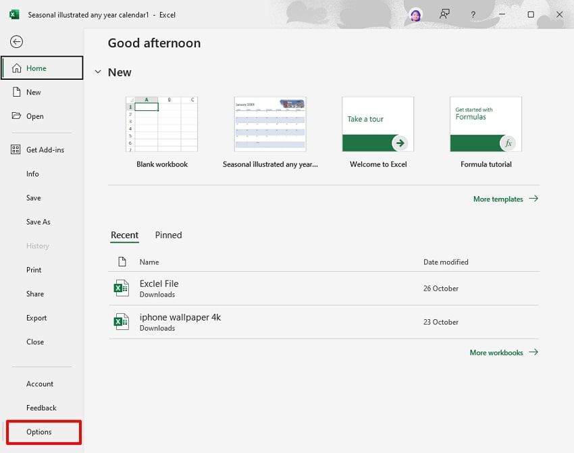Open the back arrow to exit backstage view
Image resolution: width=574 pixels, height=453 pixels.
pyautogui.click(x=16, y=41)
